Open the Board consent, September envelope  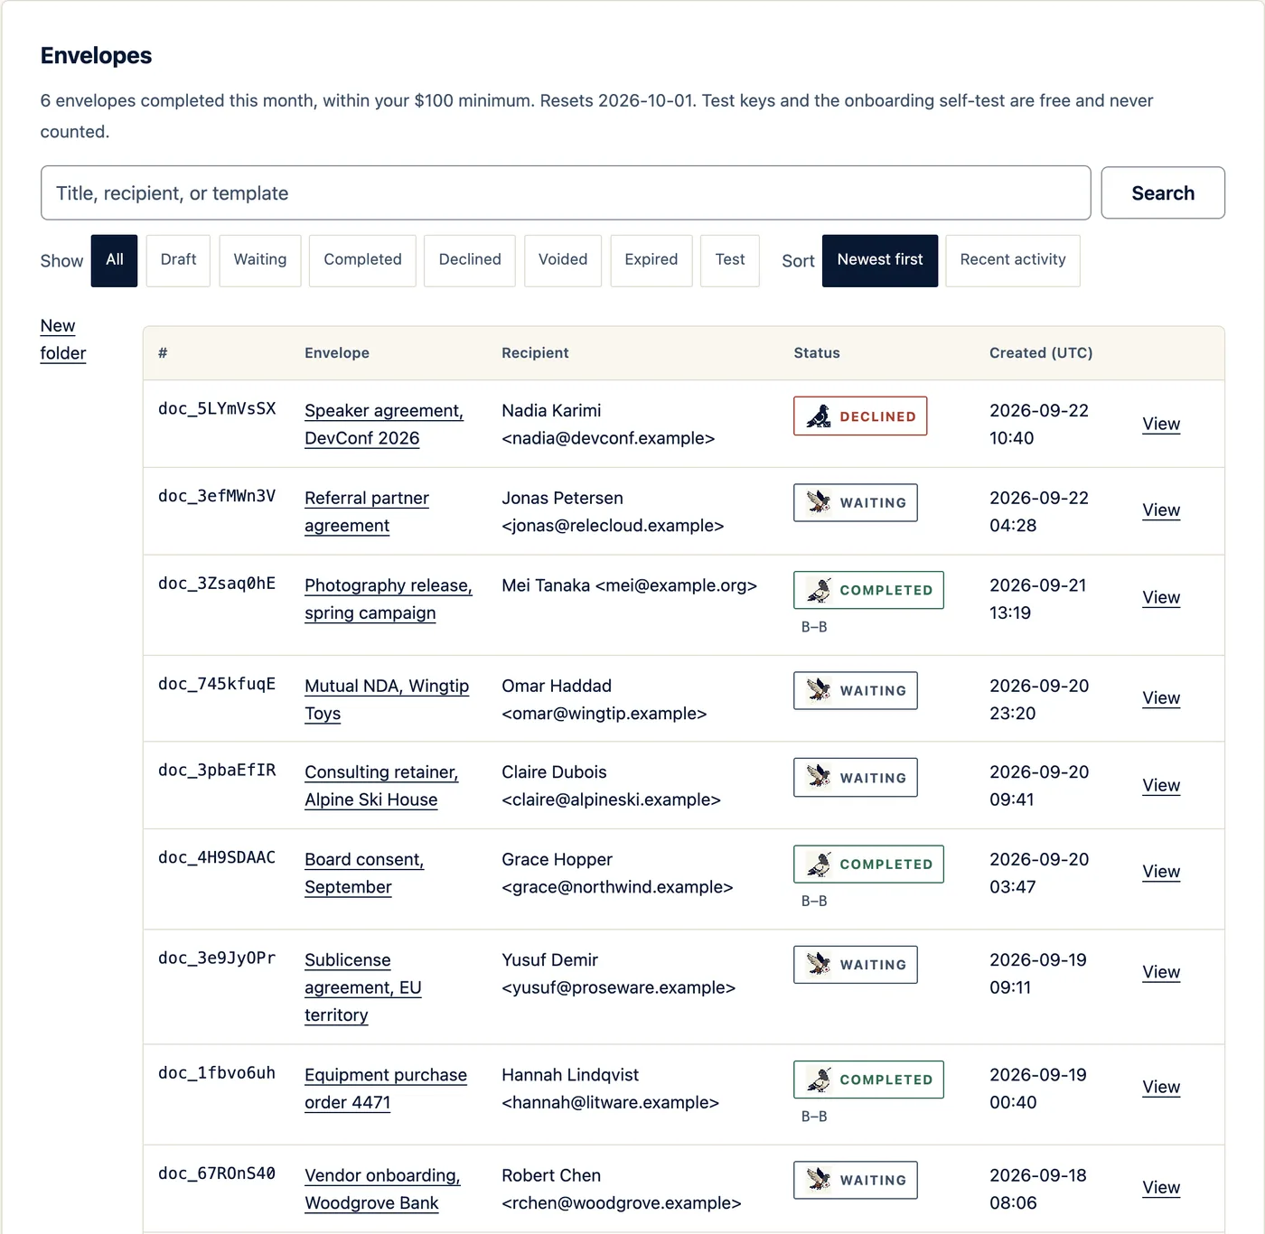click(x=364, y=874)
